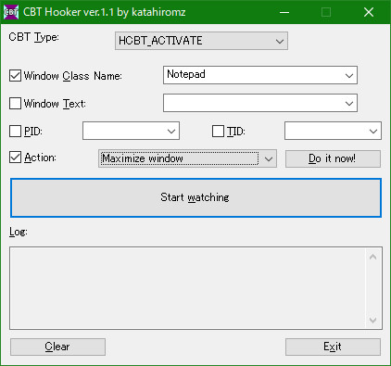391x366 pixels.
Task: Expand the Window Class Name combo box arrow
Action: (x=349, y=75)
